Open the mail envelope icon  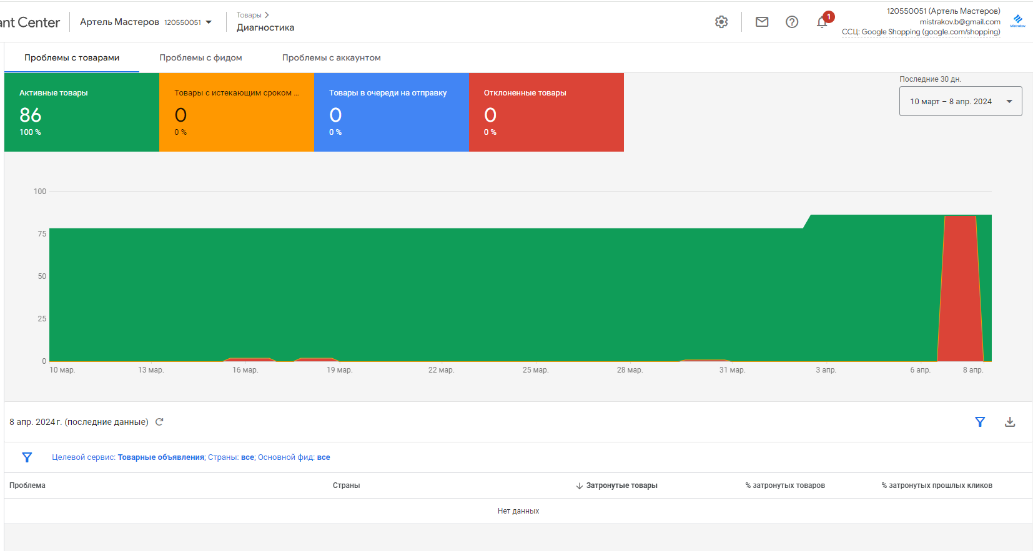point(762,22)
